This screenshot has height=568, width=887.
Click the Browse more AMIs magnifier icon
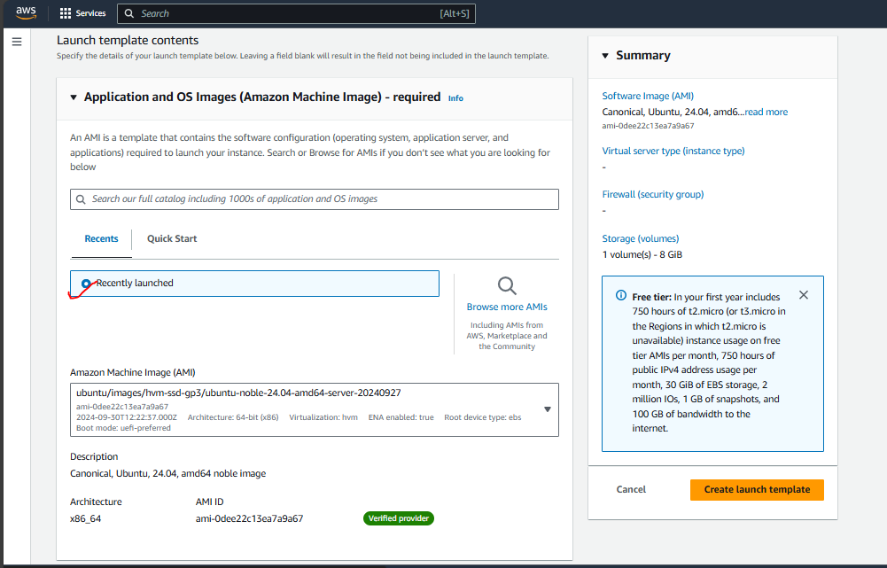coord(507,285)
